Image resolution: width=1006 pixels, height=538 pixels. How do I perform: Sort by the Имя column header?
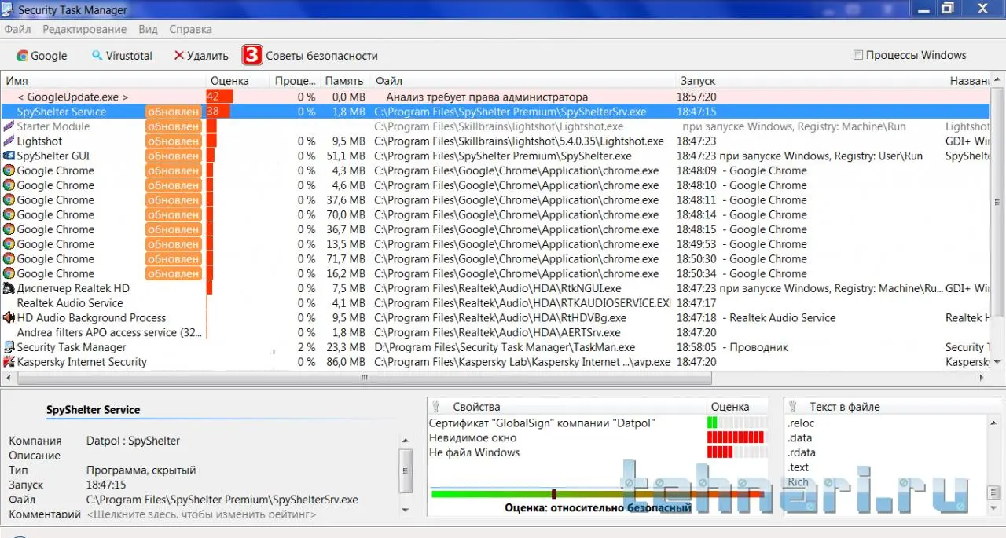coord(104,81)
